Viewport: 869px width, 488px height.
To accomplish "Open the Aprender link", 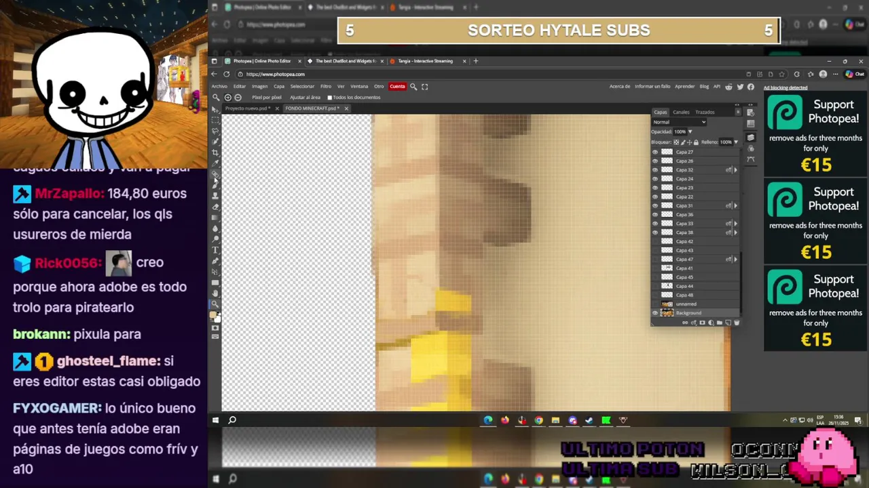I will (684, 86).
